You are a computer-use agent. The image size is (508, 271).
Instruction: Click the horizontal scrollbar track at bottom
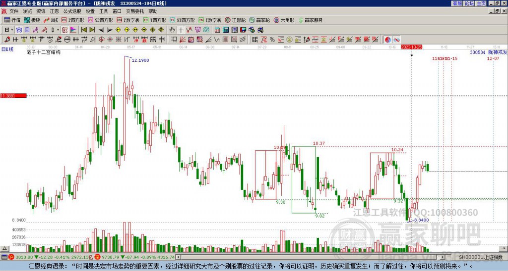[x=311, y=257]
